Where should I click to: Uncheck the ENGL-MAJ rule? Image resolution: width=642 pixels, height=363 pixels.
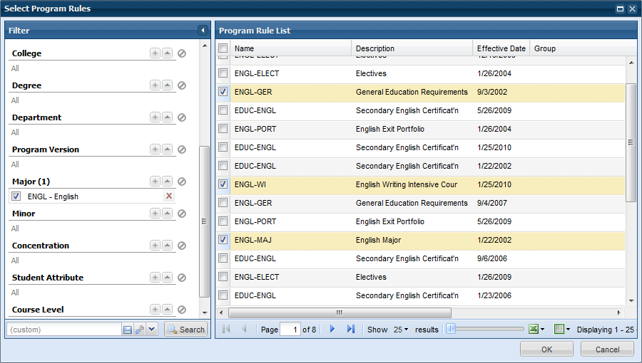[223, 240]
